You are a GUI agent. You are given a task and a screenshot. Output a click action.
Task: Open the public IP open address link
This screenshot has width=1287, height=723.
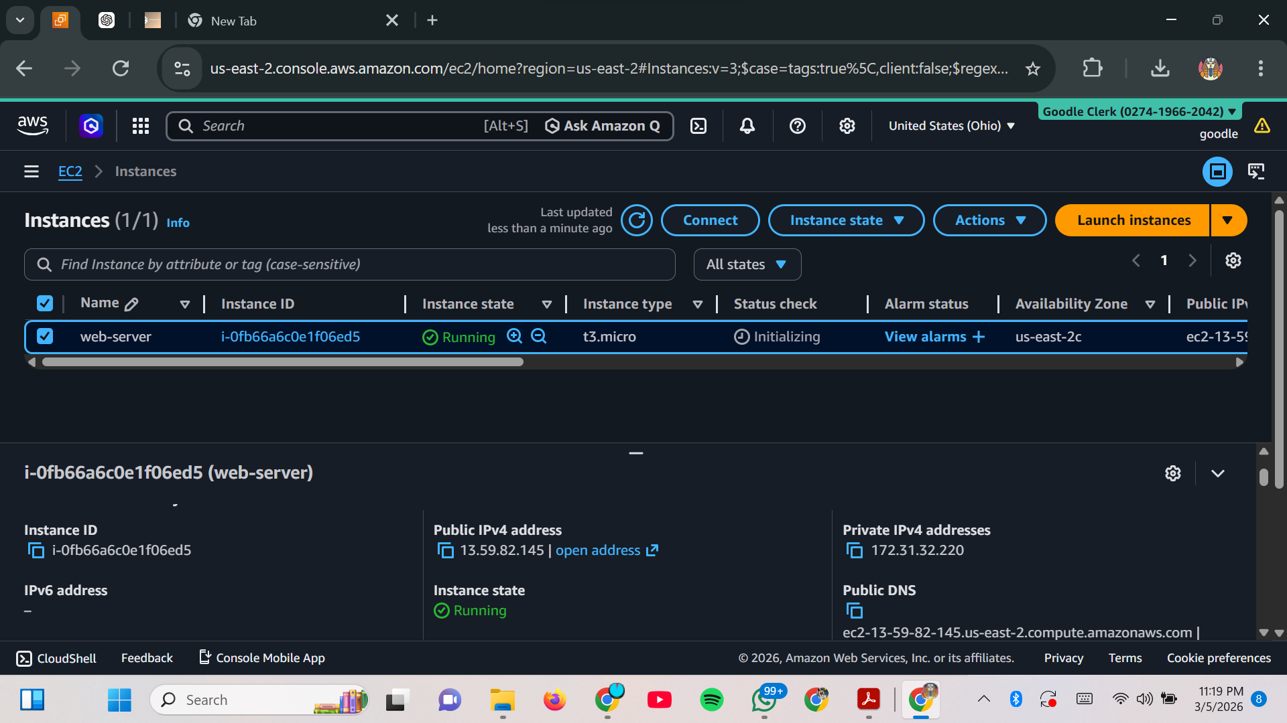pos(607,550)
